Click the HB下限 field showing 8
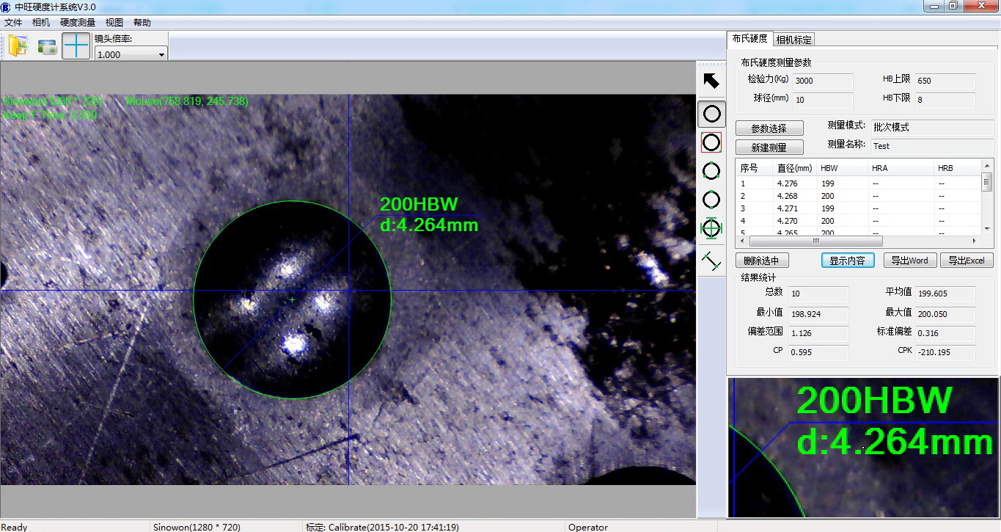The height and width of the screenshot is (532, 1001). [945, 101]
